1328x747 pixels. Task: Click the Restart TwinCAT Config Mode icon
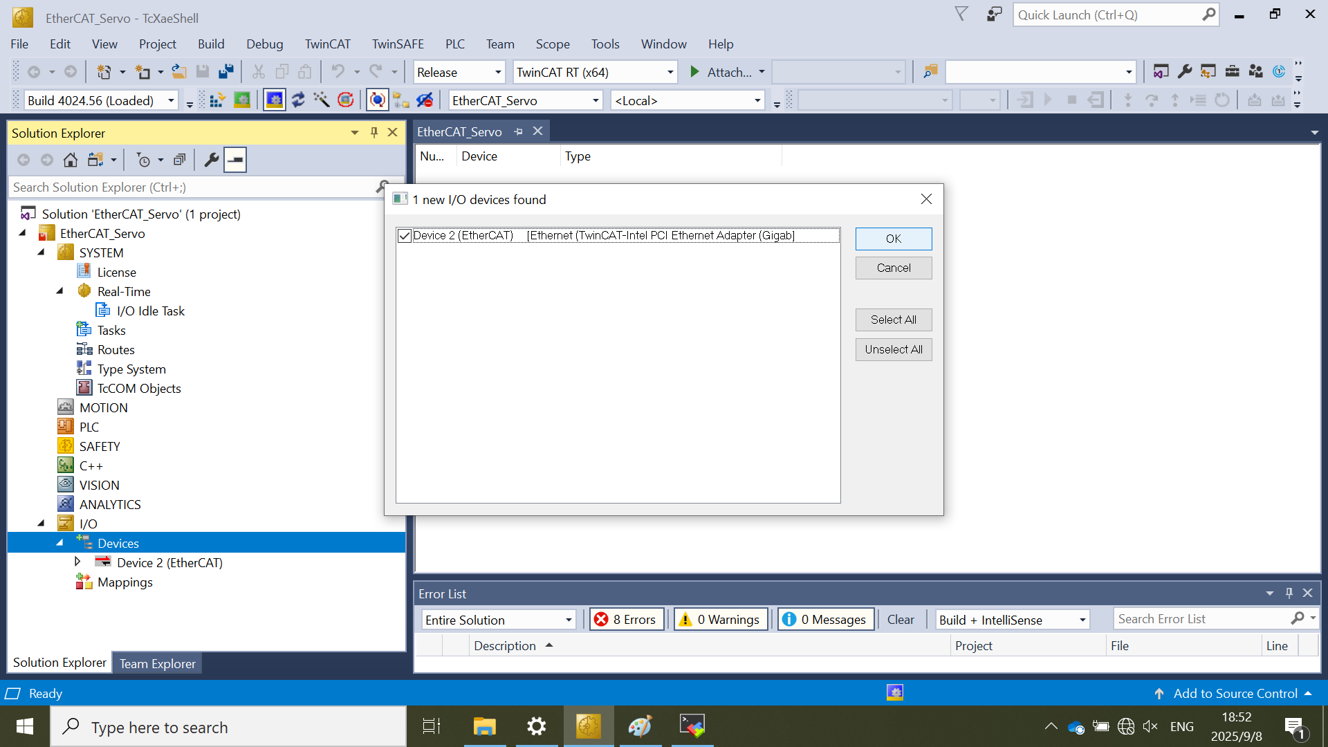point(275,101)
